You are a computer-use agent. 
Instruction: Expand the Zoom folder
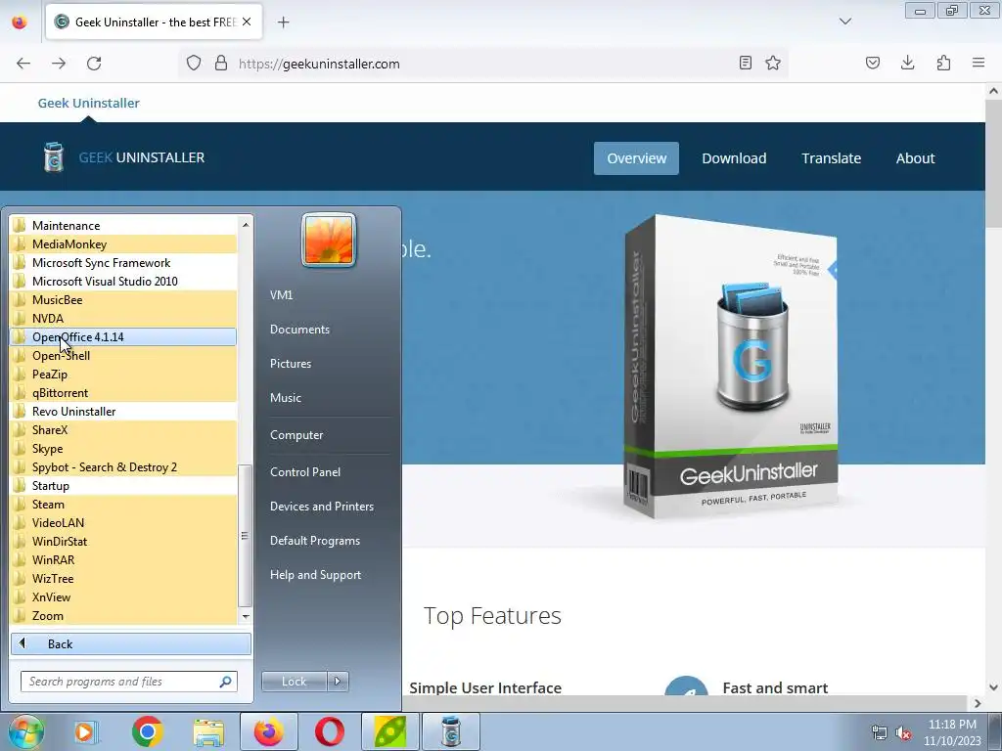click(x=123, y=615)
